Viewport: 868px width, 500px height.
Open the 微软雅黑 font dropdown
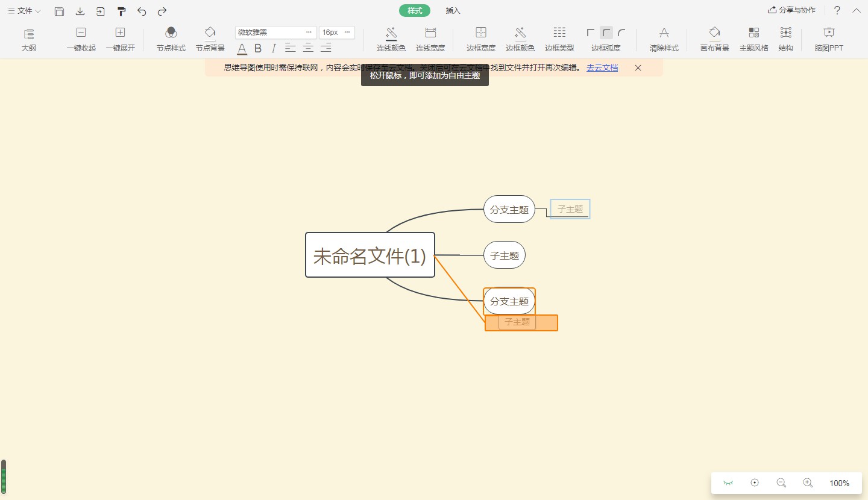pyautogui.click(x=275, y=32)
